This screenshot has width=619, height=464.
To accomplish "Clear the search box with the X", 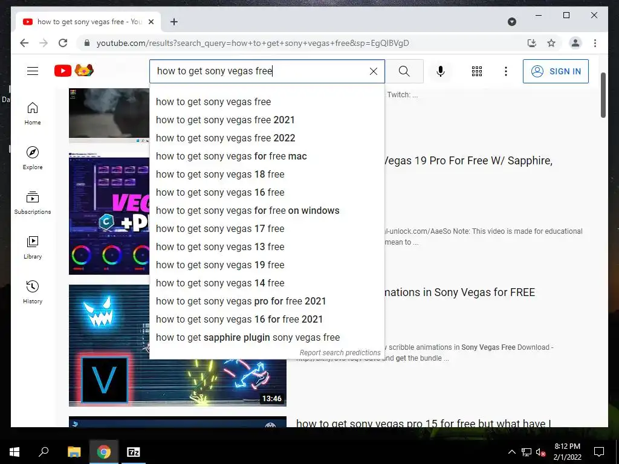I will [x=374, y=71].
